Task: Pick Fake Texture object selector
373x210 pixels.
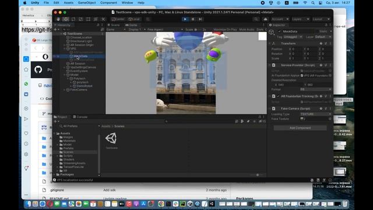Action: tap(330, 119)
